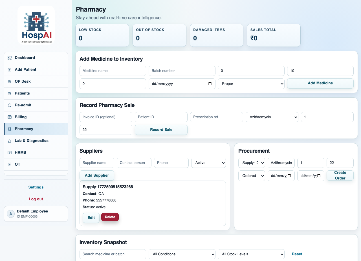Click the Medicine name input field
The height and width of the screenshot is (261, 361).
click(x=113, y=71)
